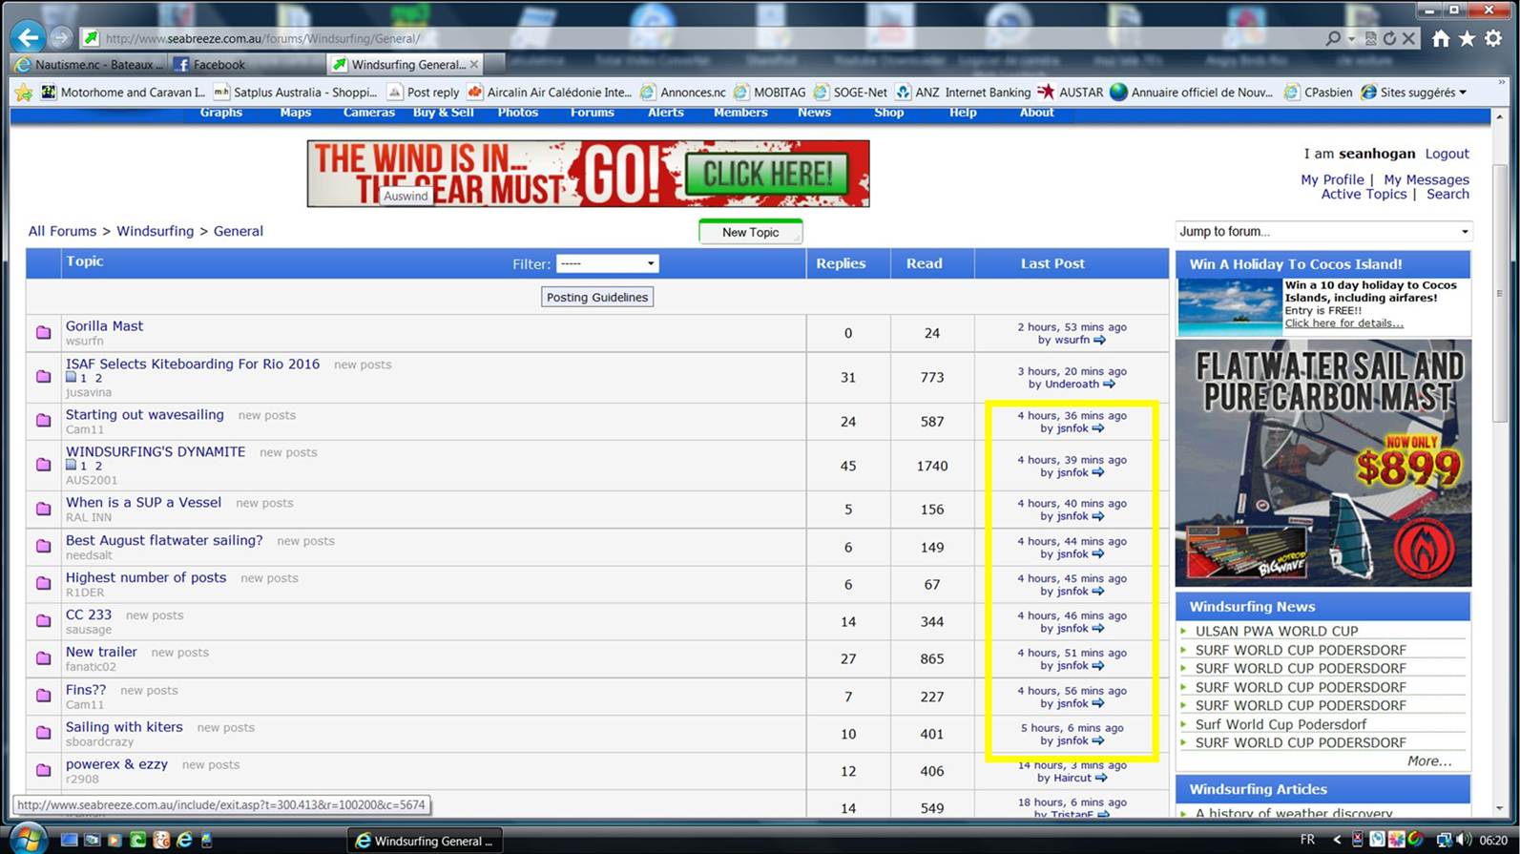Jump to last post arrow by Underoath
This screenshot has width=1520, height=854.
[x=1109, y=385]
